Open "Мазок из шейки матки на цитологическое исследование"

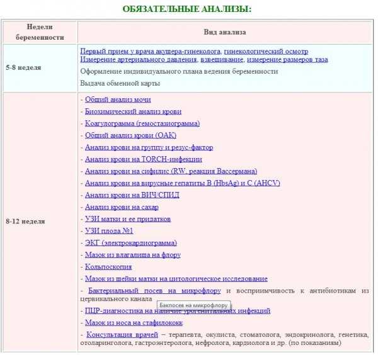(x=176, y=279)
